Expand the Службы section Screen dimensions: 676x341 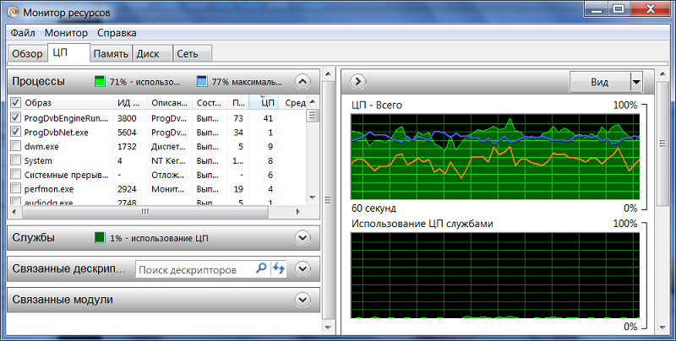tap(303, 238)
